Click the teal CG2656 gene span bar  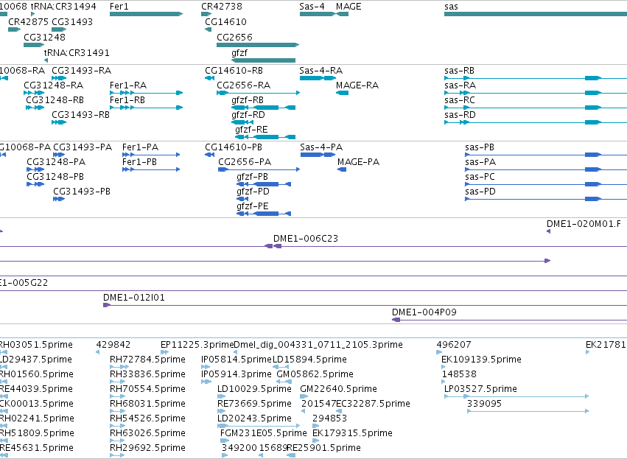tap(258, 45)
